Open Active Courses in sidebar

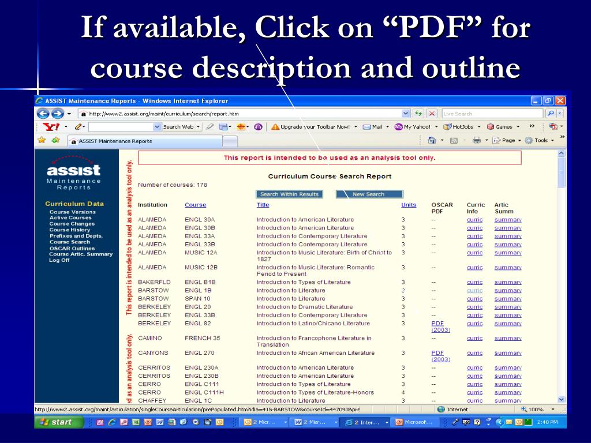[x=70, y=217]
